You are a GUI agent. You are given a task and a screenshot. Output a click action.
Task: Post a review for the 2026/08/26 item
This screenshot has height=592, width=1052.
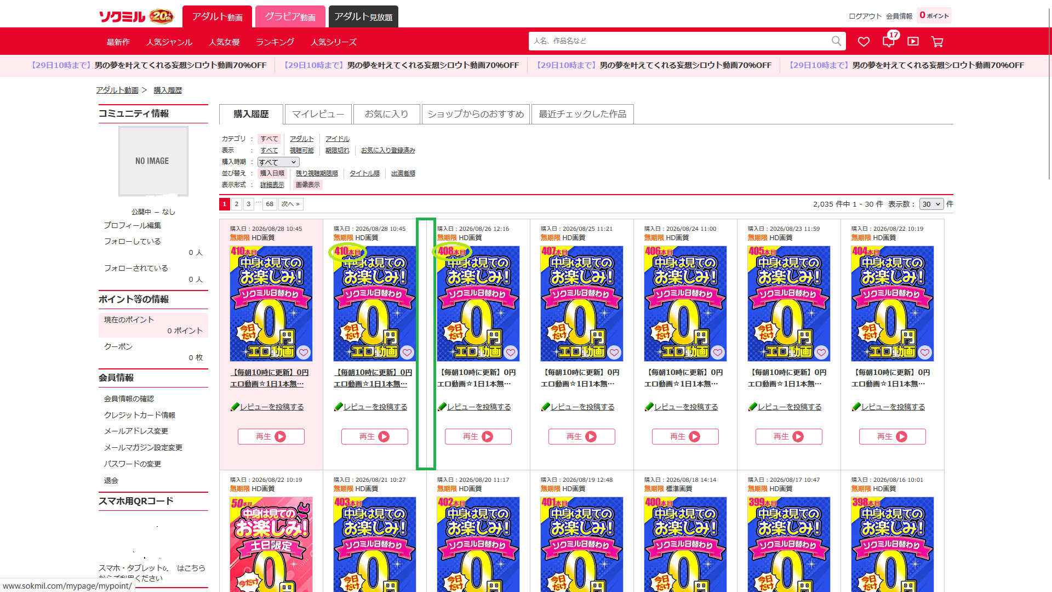[x=479, y=407]
